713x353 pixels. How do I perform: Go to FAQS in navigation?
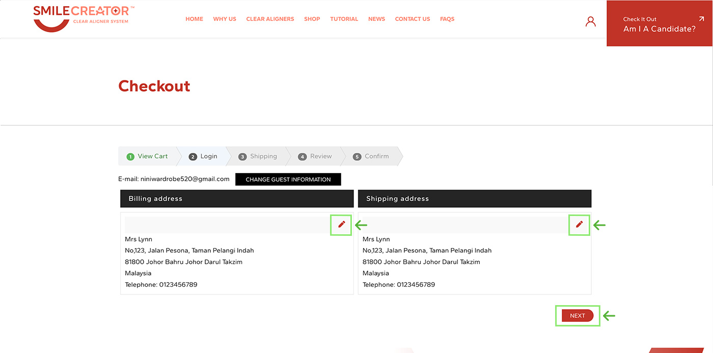click(447, 19)
